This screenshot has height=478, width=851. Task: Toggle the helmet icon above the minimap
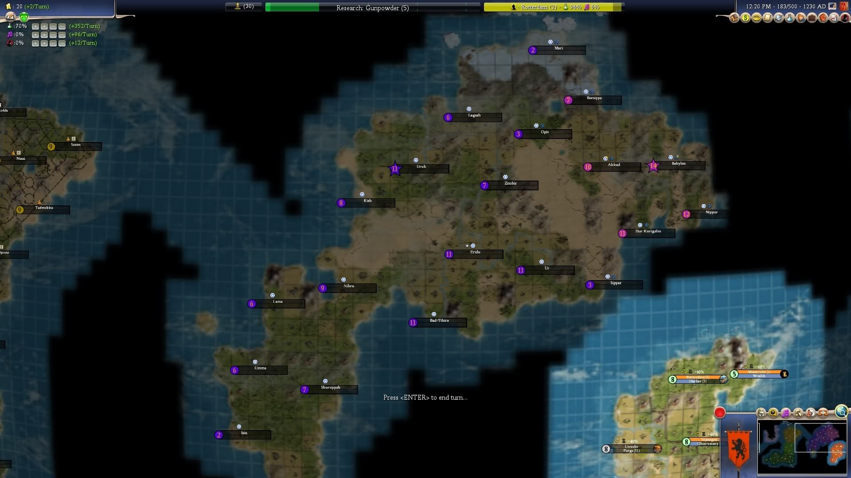[x=761, y=413]
